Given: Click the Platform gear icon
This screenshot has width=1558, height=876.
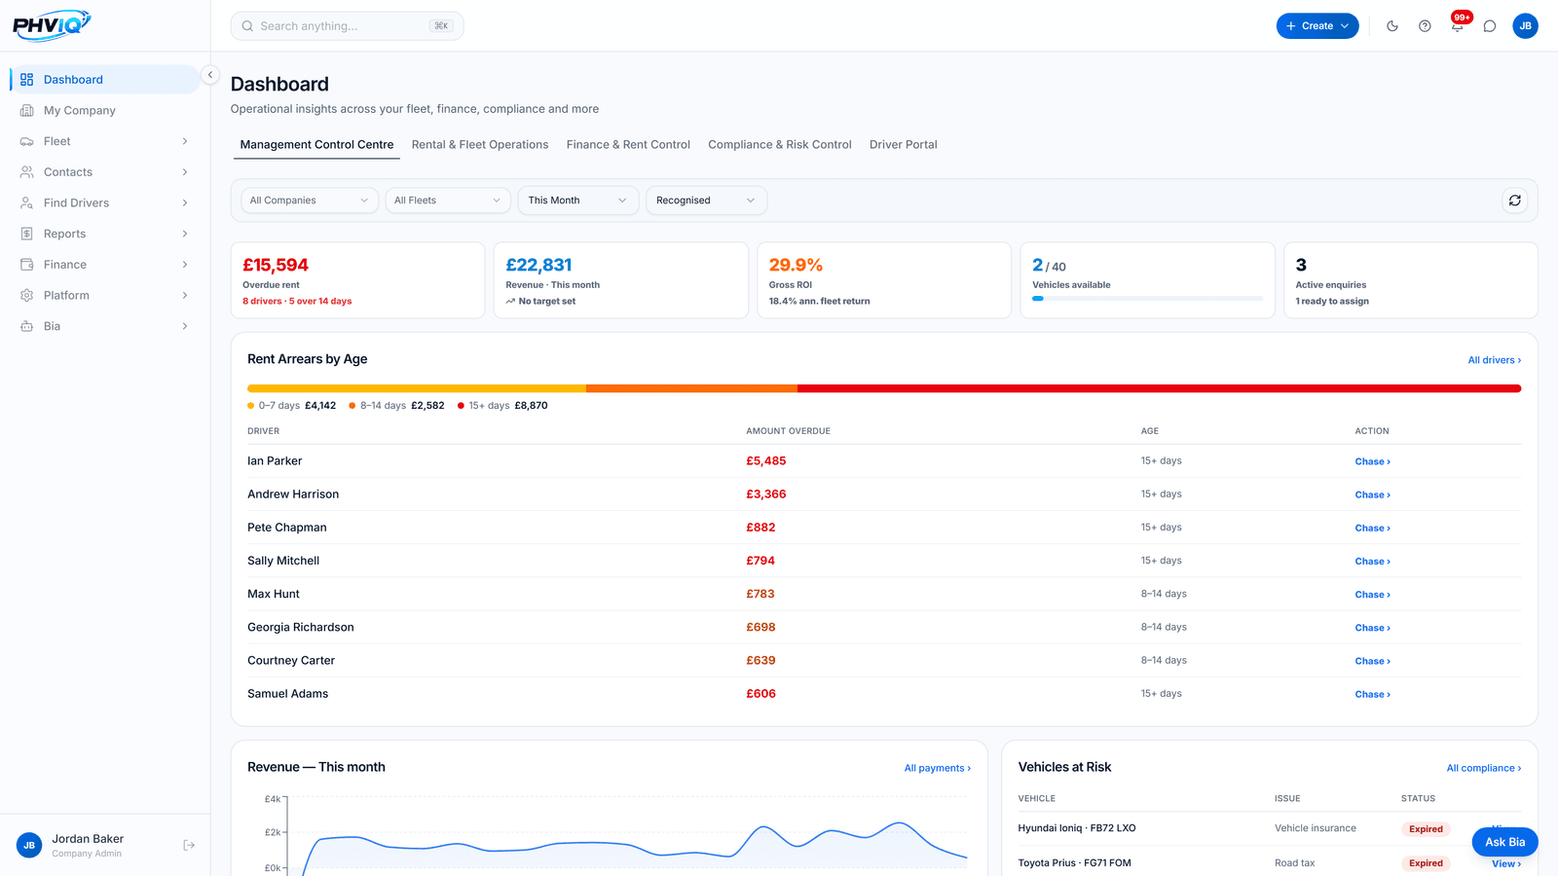Looking at the screenshot, I should tap(27, 296).
